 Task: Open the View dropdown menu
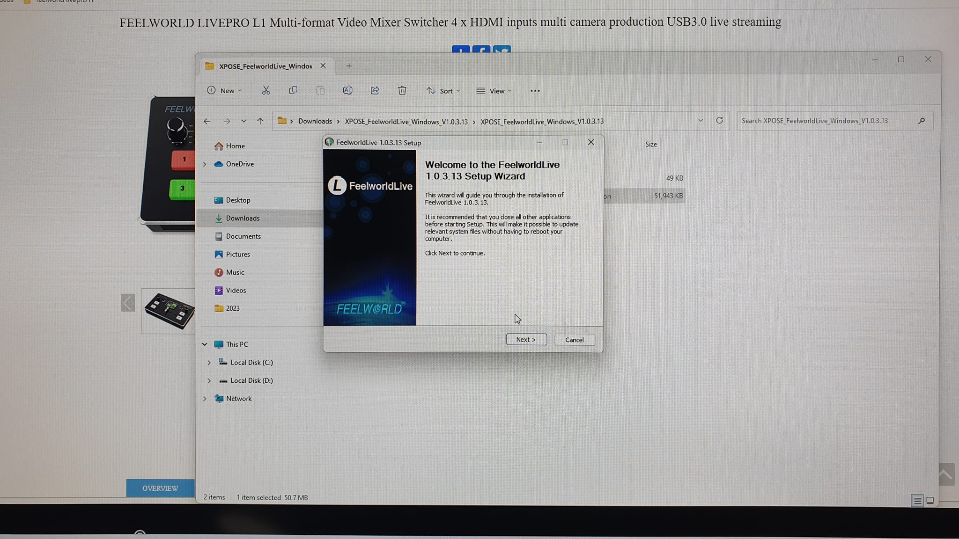(x=494, y=91)
